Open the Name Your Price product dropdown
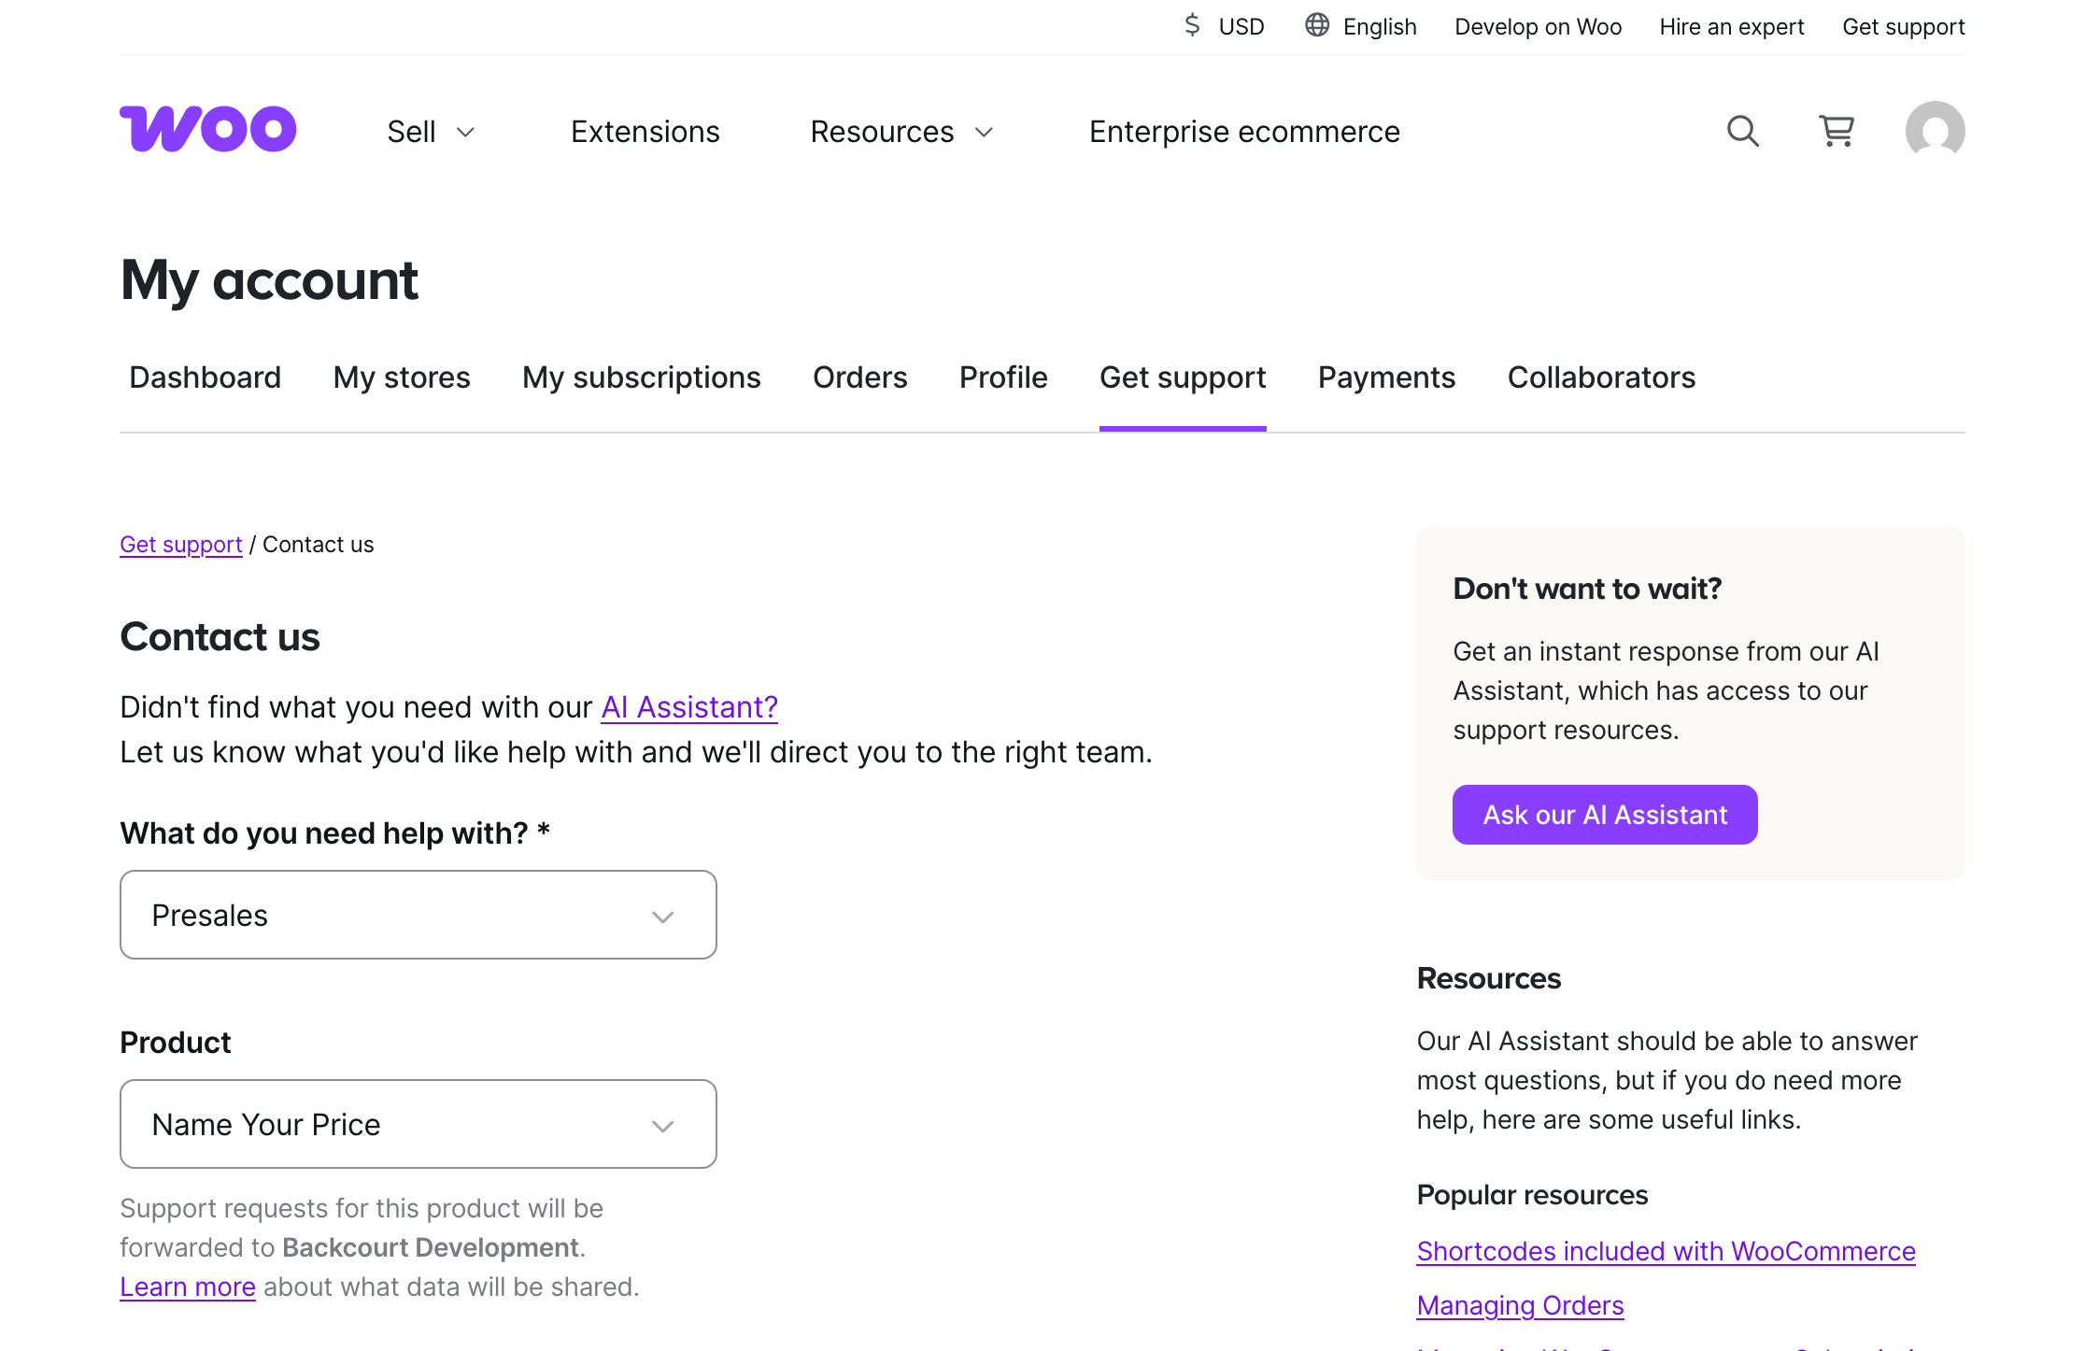The width and height of the screenshot is (2085, 1351). (x=418, y=1124)
